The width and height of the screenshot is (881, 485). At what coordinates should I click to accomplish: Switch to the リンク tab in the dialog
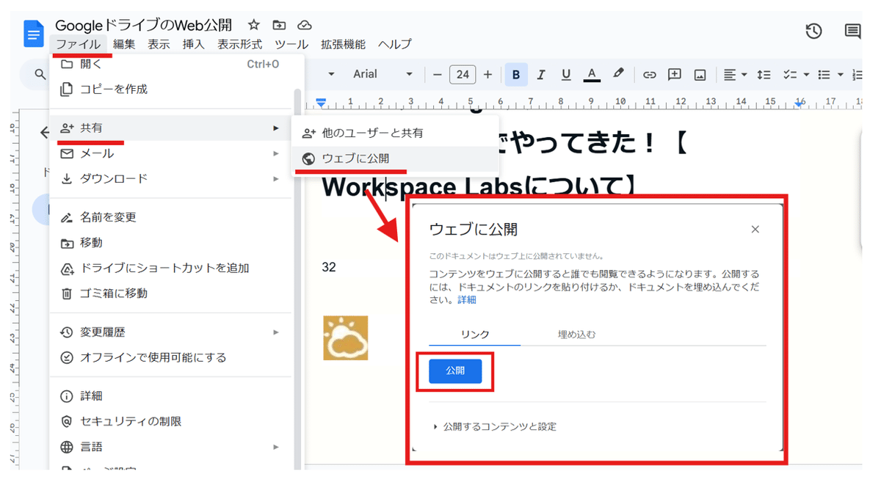point(475,335)
